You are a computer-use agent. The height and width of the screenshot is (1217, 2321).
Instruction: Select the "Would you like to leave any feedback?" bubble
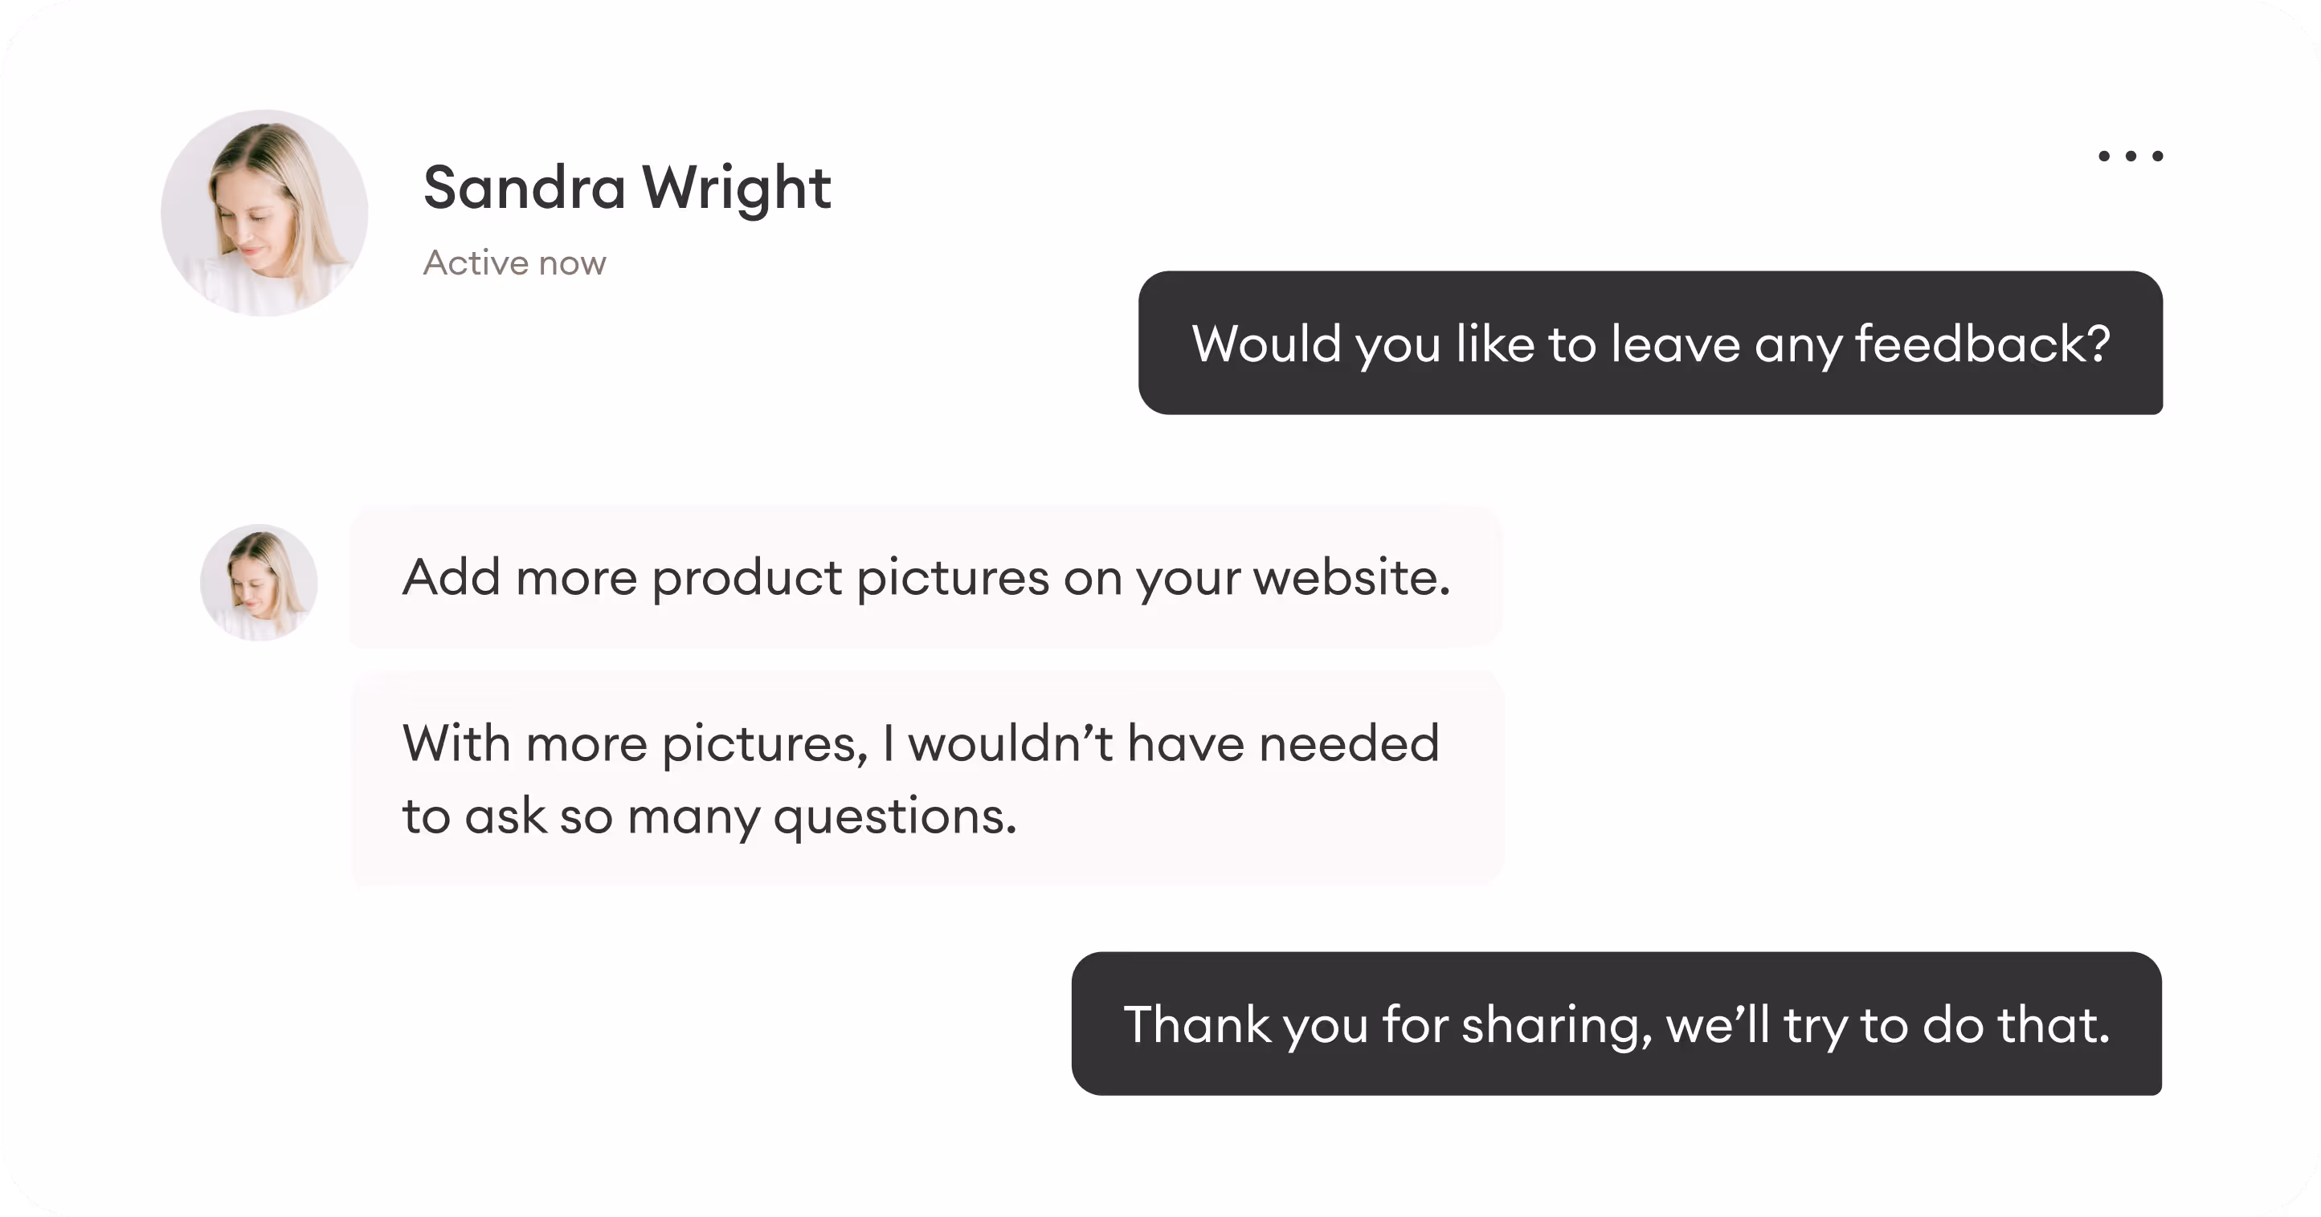(1653, 344)
